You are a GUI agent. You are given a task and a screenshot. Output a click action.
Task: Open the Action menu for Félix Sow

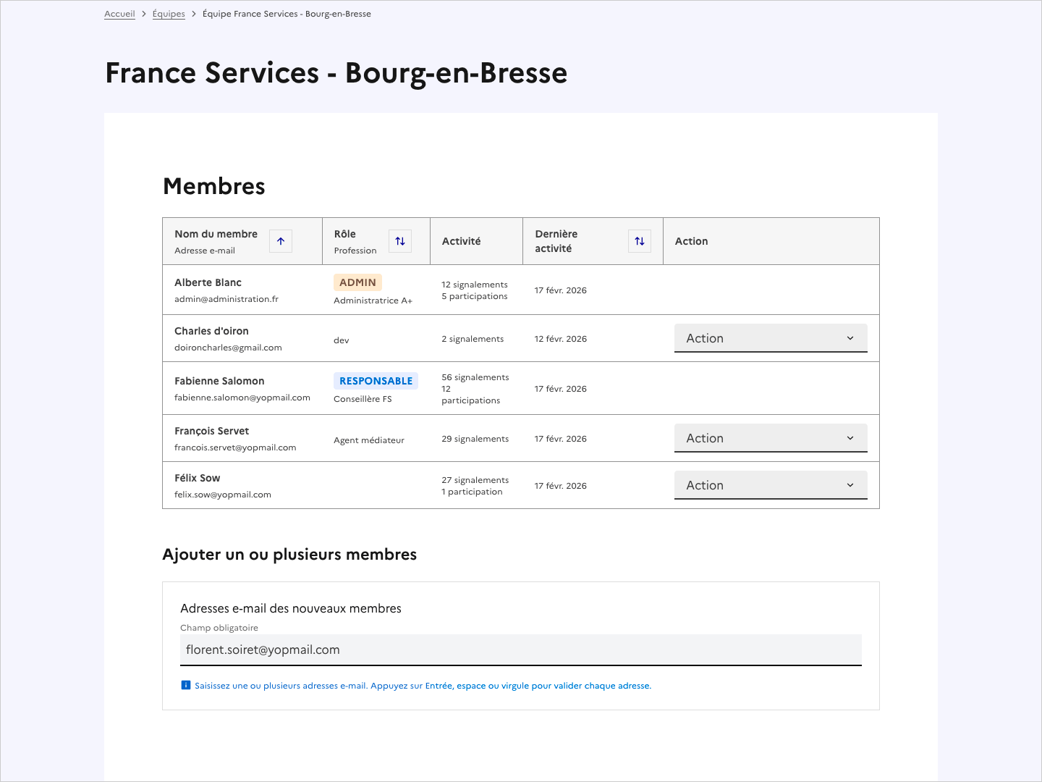(771, 485)
